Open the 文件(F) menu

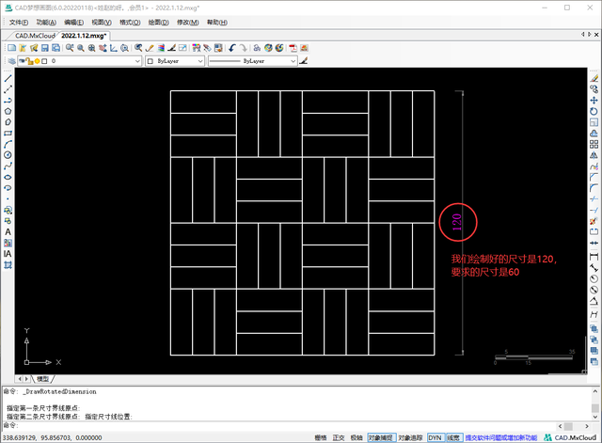tap(19, 23)
